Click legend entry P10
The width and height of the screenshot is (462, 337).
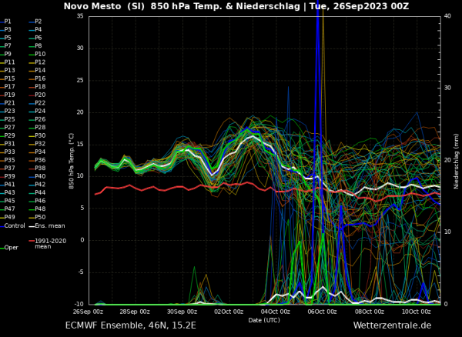tap(37, 54)
